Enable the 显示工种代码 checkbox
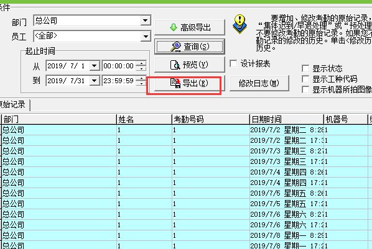The height and width of the screenshot is (249, 372). 305,79
